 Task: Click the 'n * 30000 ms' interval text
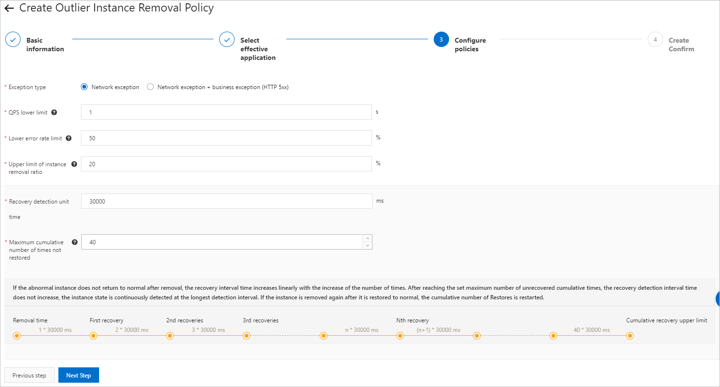pos(361,330)
